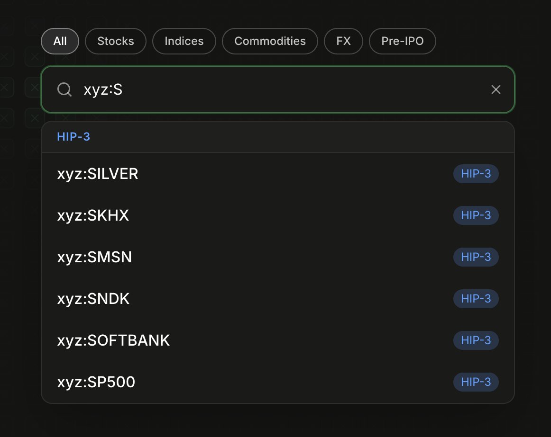Screen dimensions: 551x437
Task: Click HIP-3 badge on xyz:SNDK row
Action: tap(476, 299)
